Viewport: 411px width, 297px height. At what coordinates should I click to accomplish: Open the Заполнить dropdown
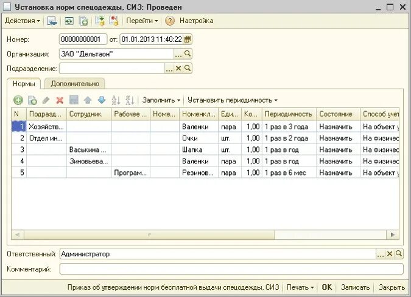161,100
